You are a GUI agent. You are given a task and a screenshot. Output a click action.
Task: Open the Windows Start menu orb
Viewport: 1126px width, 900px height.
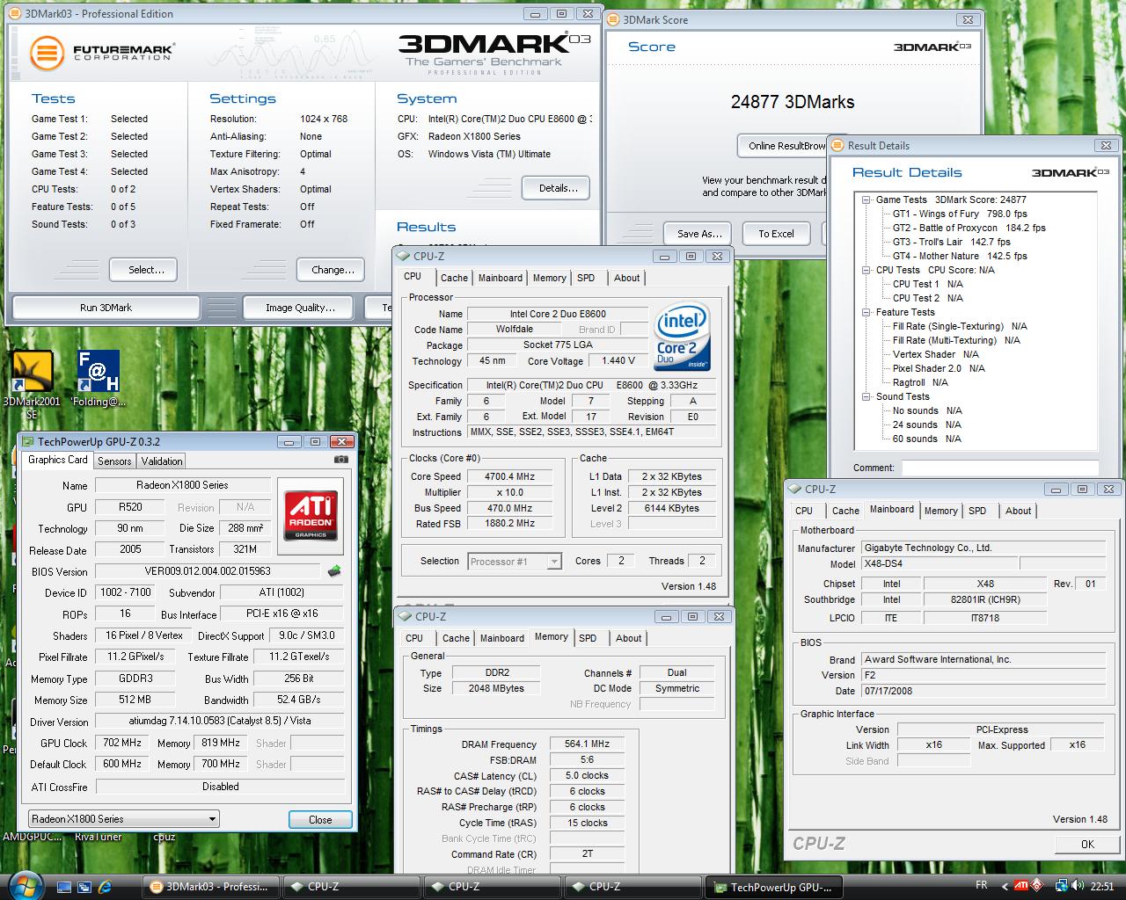[x=25, y=884]
